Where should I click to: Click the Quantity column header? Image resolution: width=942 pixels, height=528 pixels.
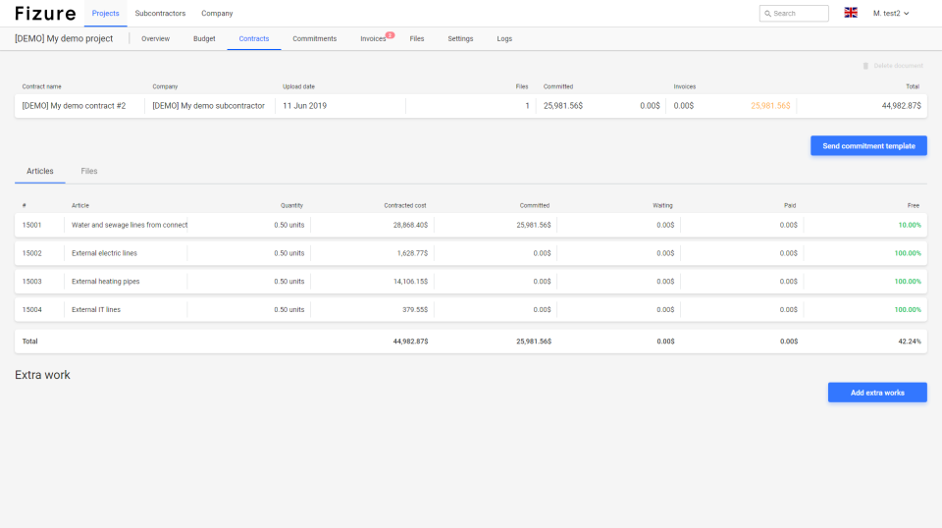coord(291,205)
